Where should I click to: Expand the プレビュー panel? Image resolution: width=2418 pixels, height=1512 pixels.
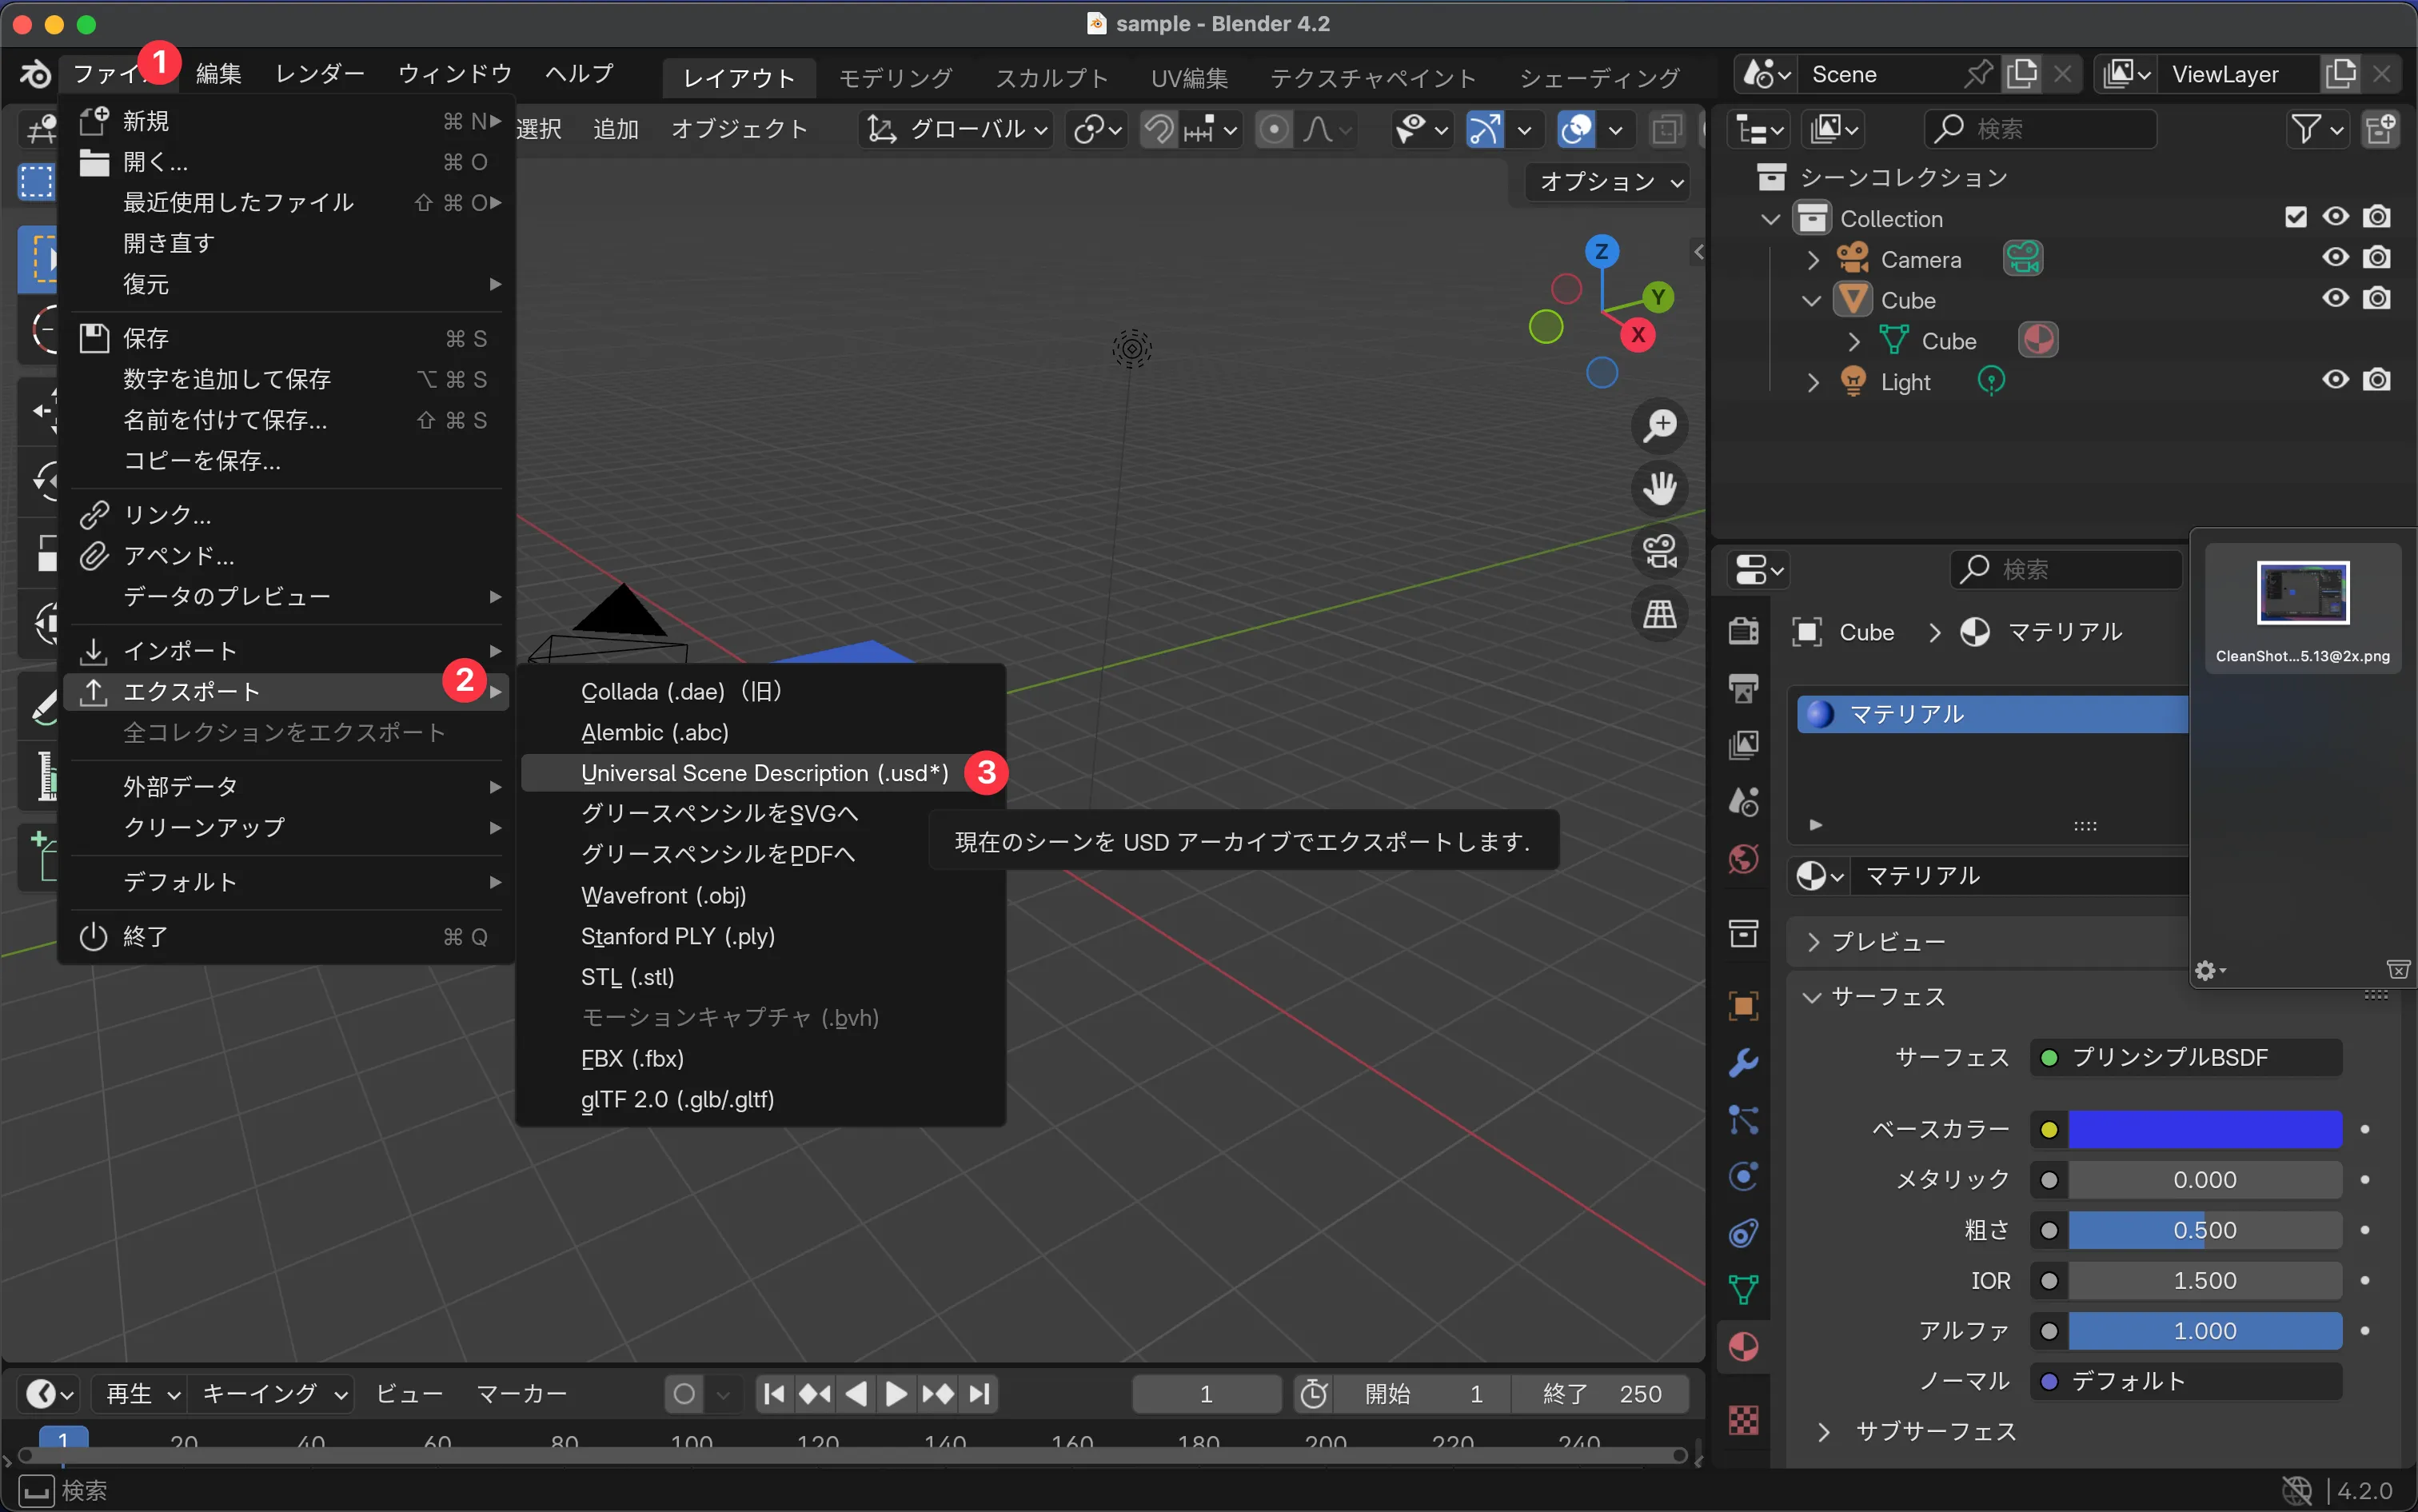coord(1887,942)
